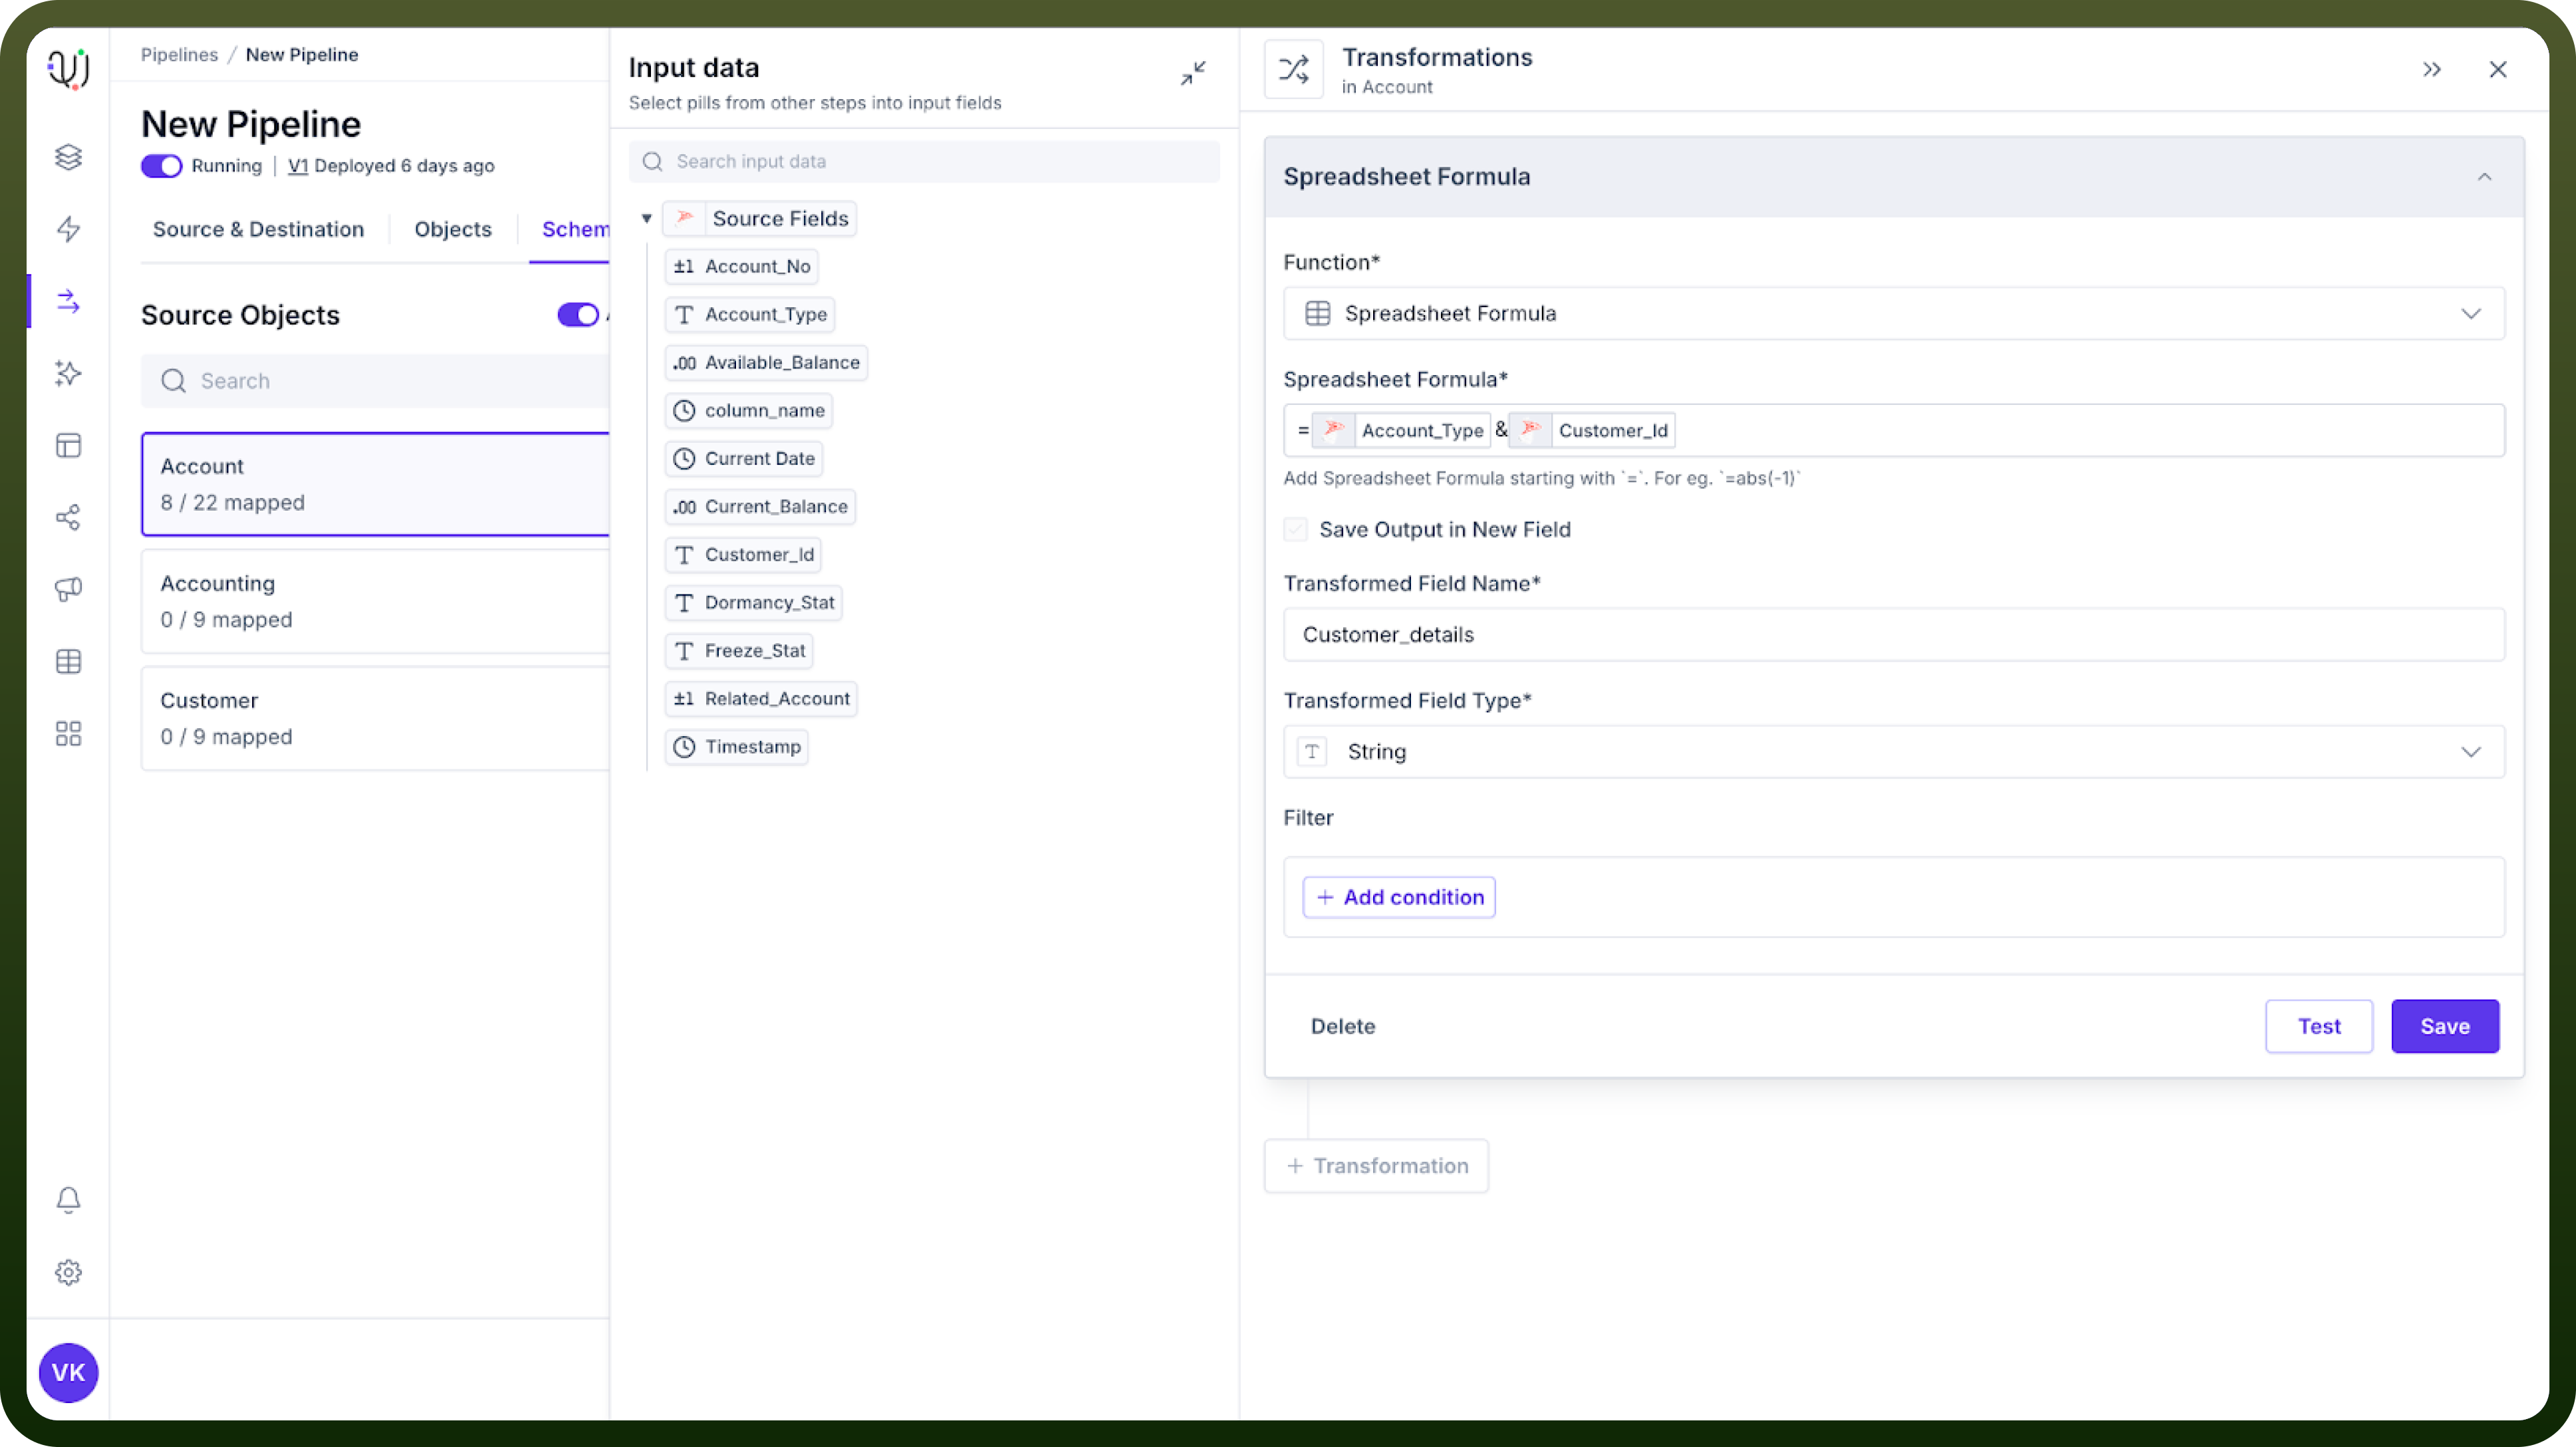Collapse the Source Fields tree
The image size is (2576, 1447).
coord(647,218)
